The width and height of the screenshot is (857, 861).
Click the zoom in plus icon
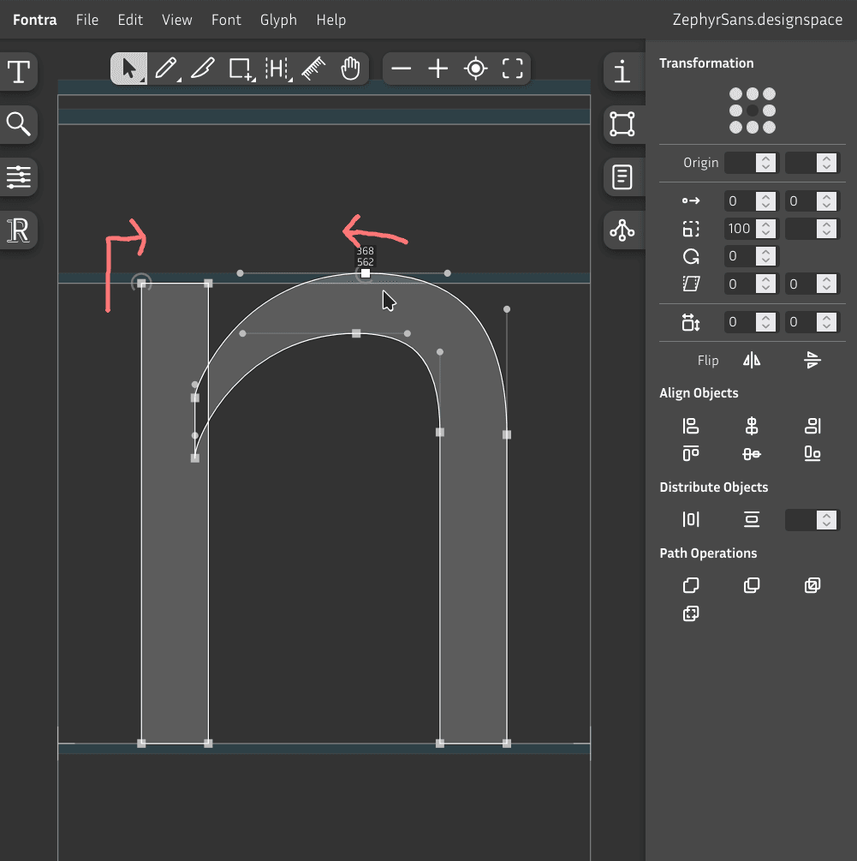[438, 69]
